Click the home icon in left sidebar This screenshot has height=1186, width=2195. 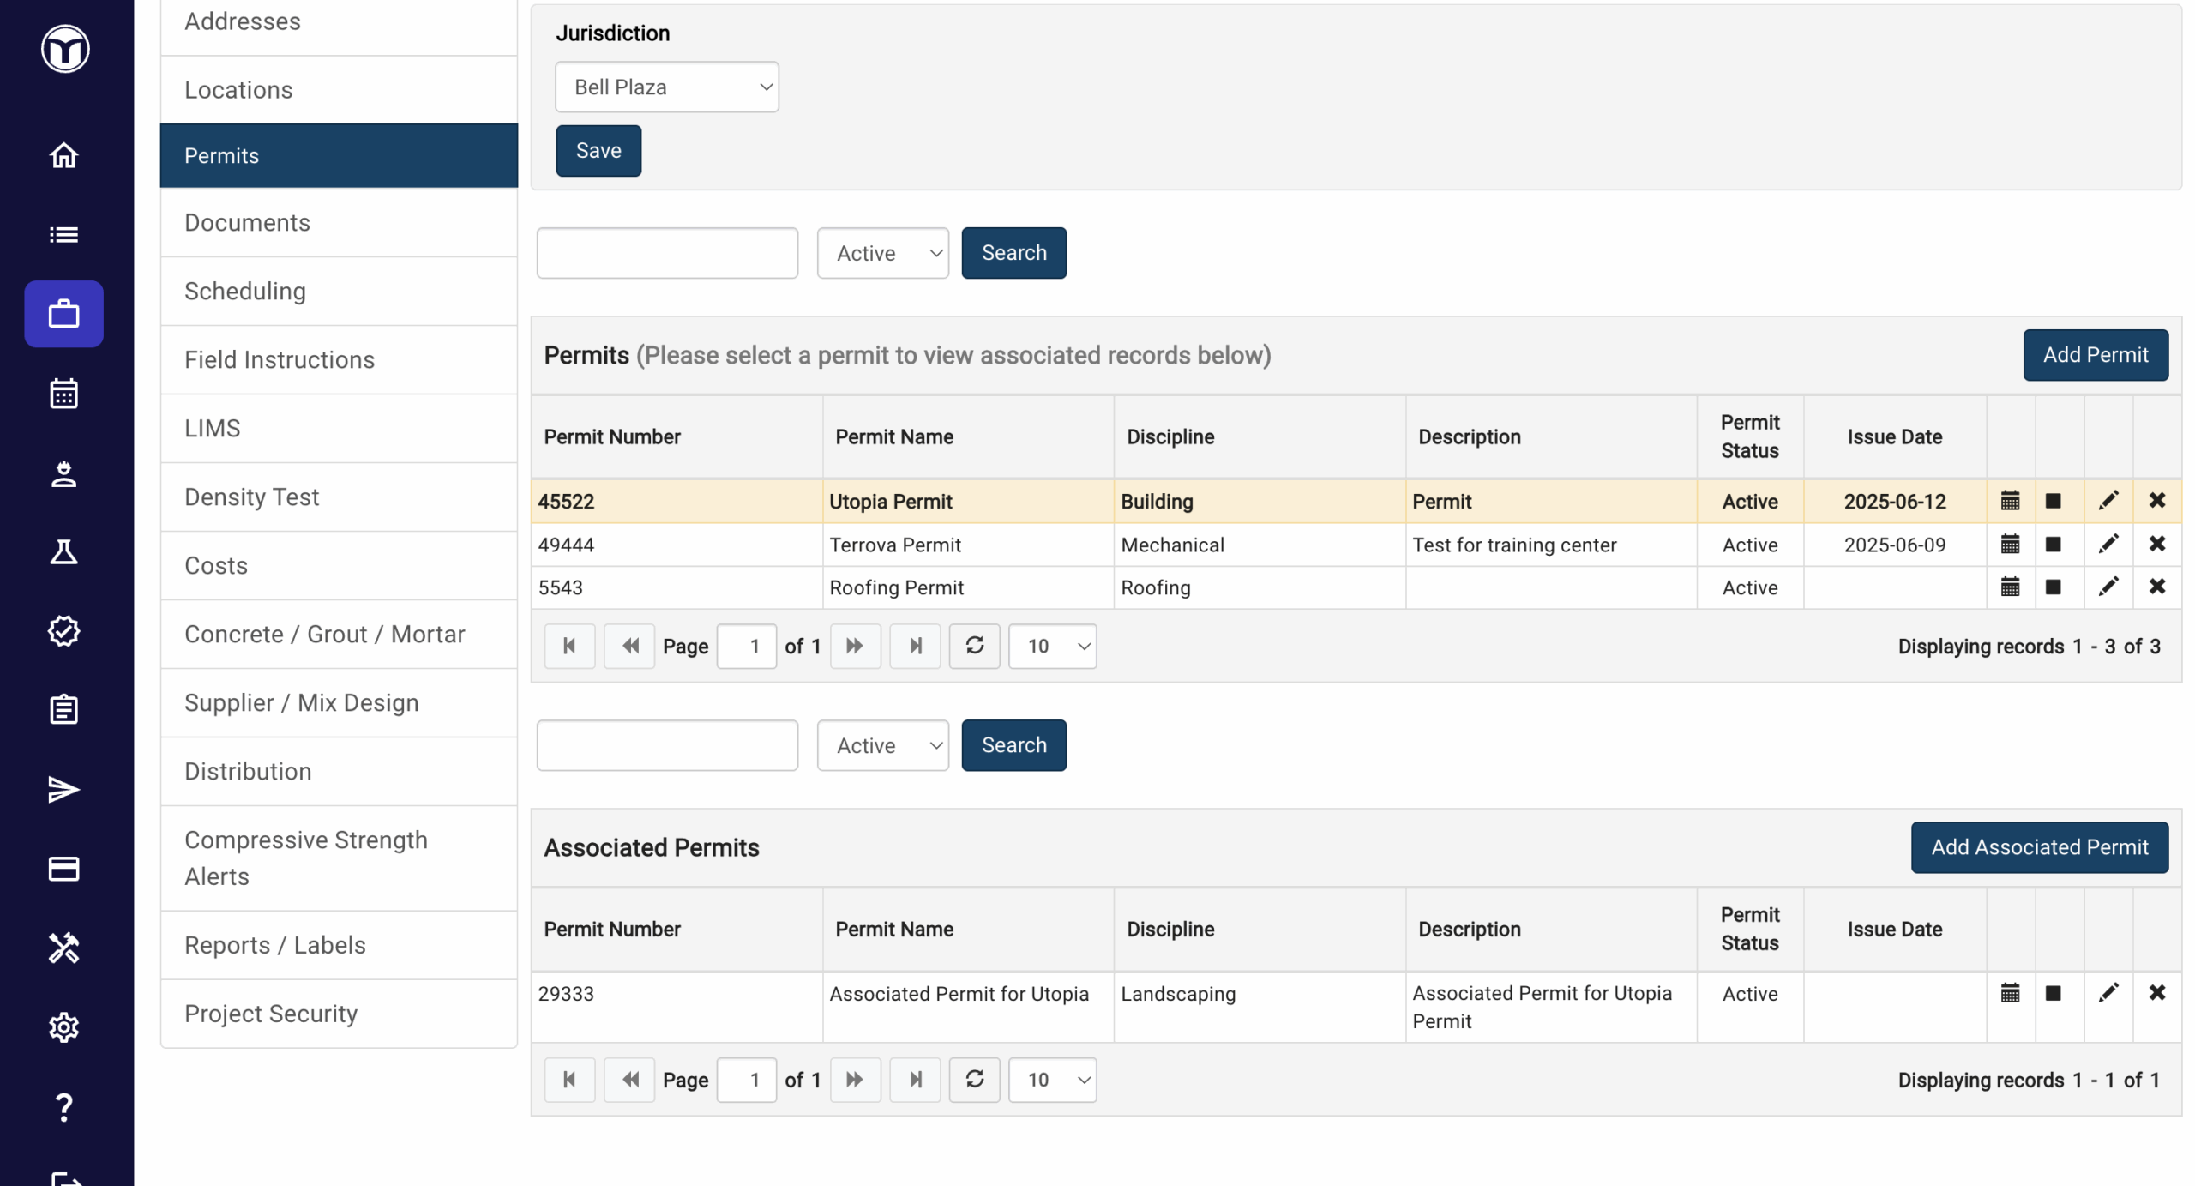click(x=63, y=155)
